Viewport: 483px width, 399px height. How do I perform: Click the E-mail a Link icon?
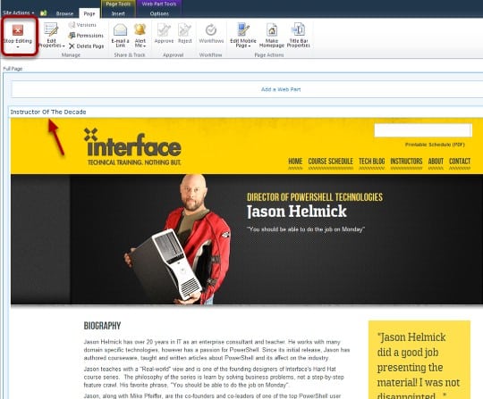pyautogui.click(x=120, y=29)
